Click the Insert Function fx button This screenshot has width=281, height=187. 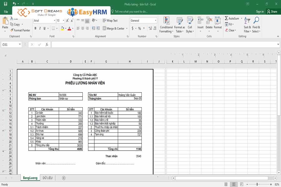47,45
